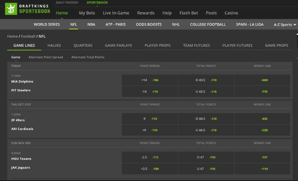Bet Jaguars money line +114
This screenshot has height=181, width=298.
[x=262, y=169]
